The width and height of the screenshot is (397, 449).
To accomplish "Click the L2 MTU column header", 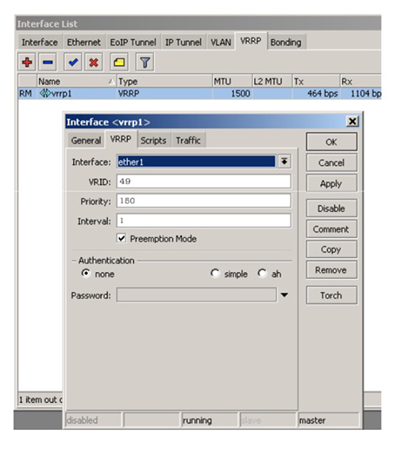I will (272, 82).
